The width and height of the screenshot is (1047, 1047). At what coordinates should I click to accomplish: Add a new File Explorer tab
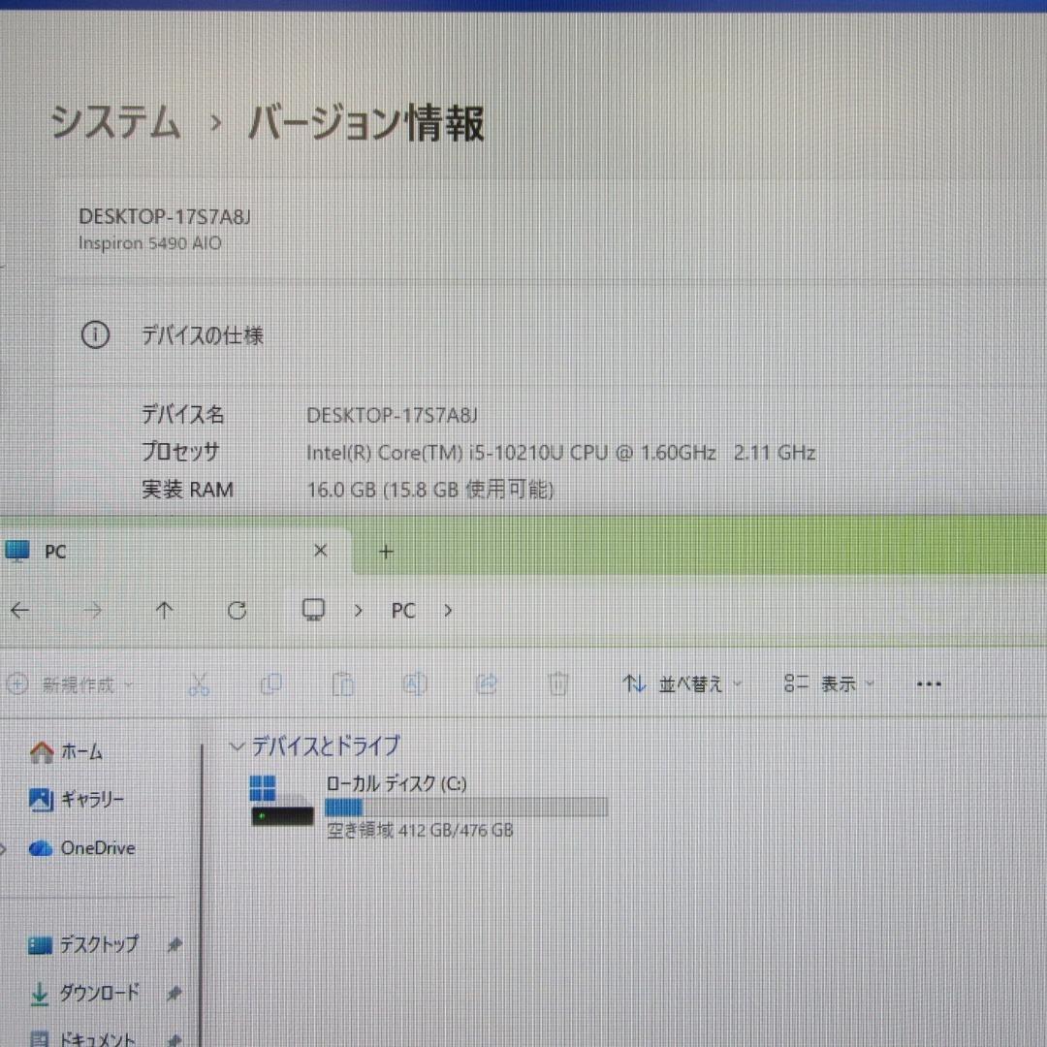[x=386, y=552]
